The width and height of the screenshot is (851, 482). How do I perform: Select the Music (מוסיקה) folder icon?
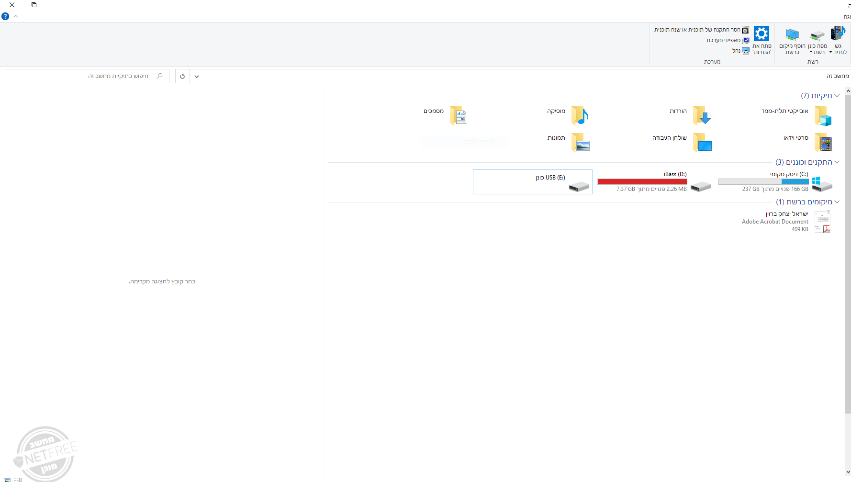[580, 116]
